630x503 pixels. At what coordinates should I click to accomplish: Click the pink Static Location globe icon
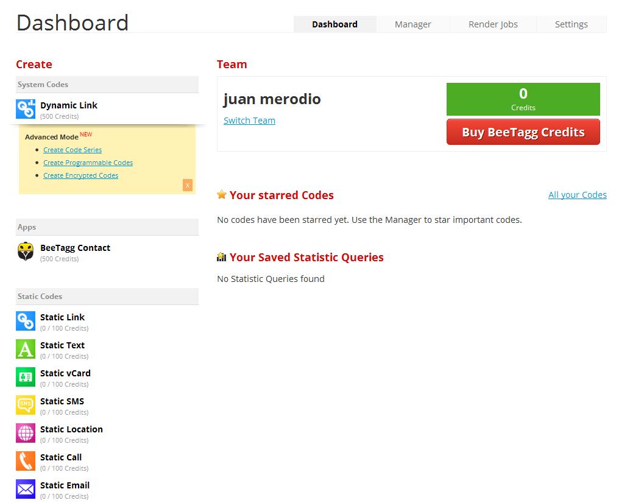click(26, 433)
